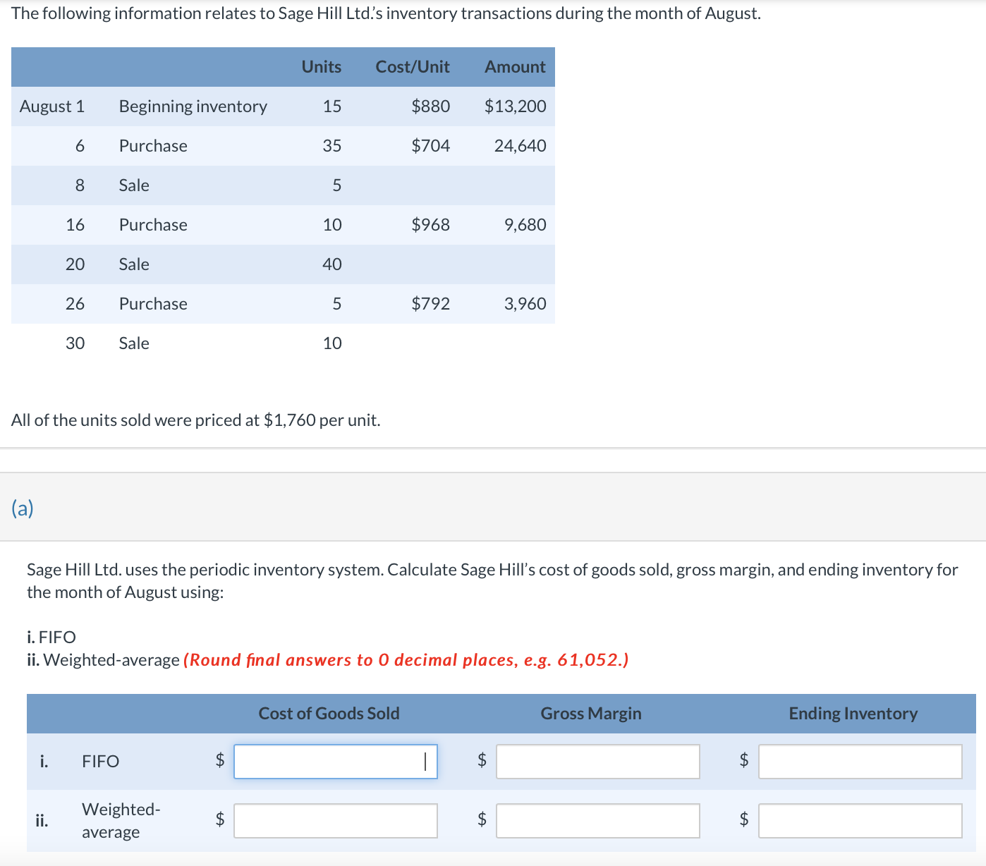986x866 pixels.
Task: Click the "$792" cost per unit value
Action: 431,304
